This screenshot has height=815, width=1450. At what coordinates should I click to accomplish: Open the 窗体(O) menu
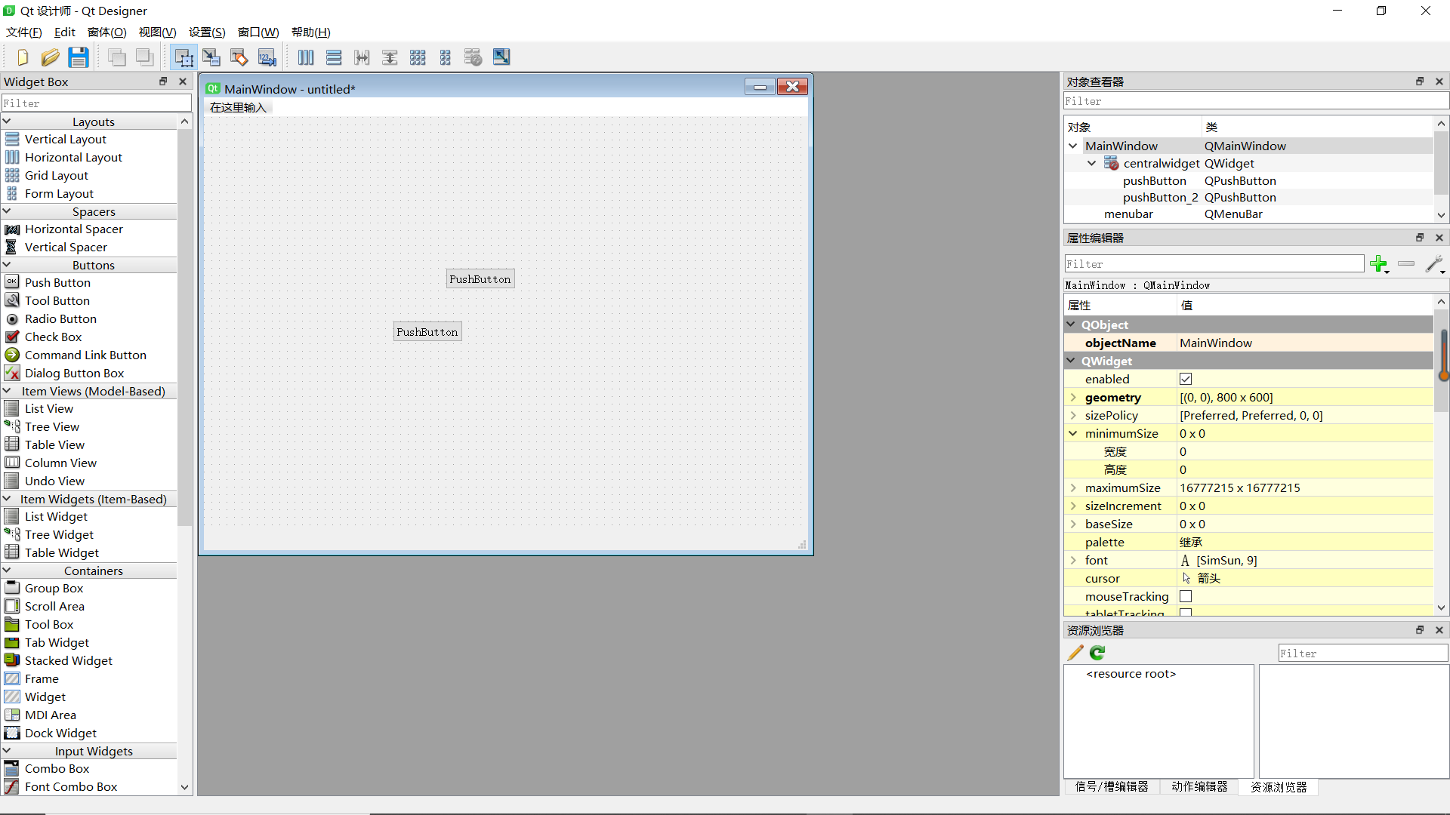[x=106, y=32]
